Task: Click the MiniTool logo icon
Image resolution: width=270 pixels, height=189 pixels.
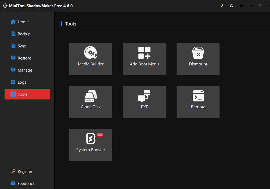Action: (x=5, y=6)
